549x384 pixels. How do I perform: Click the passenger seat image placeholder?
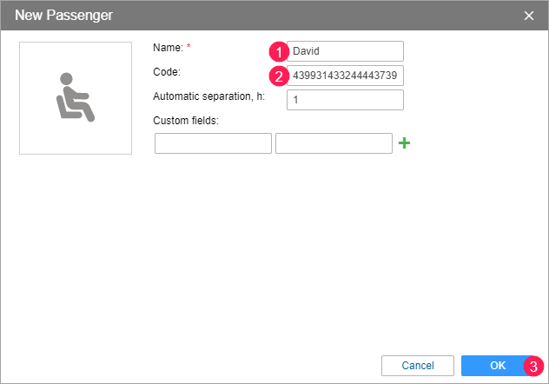click(76, 98)
